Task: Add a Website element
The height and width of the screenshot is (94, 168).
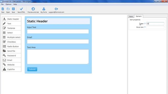Action: [x=12, y=65]
